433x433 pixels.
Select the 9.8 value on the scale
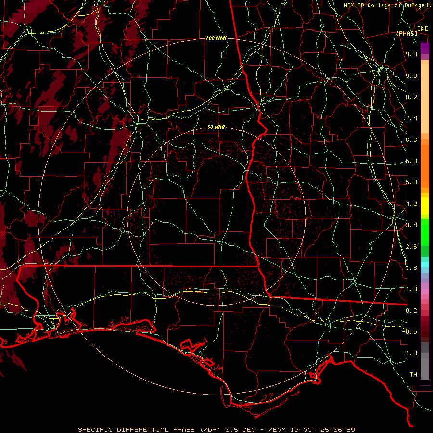pyautogui.click(x=411, y=54)
